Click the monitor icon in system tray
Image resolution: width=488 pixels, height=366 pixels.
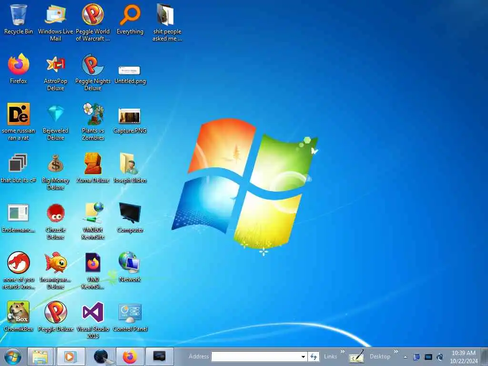tap(428, 357)
